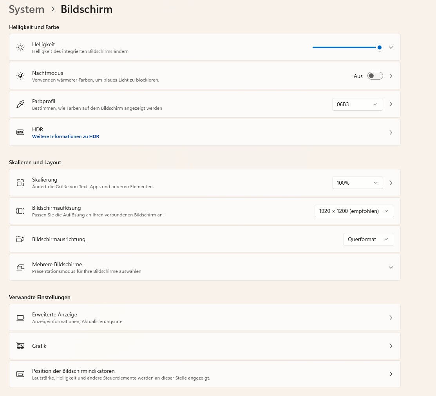Screen dimensions: 436x396
Task: Click the Helligkeit sun icon
Action: (20, 47)
